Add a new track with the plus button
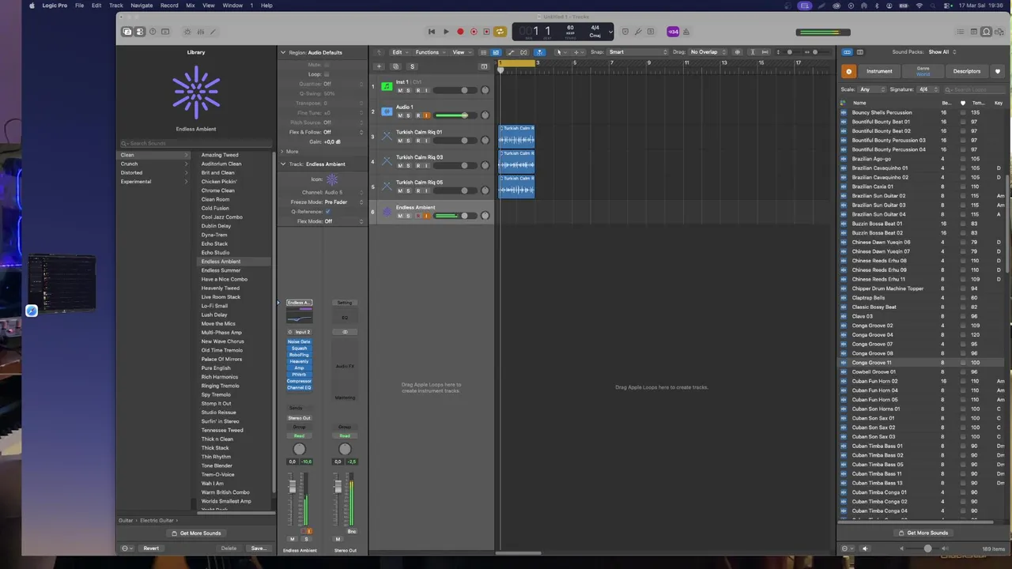This screenshot has height=569, width=1012. 379,66
